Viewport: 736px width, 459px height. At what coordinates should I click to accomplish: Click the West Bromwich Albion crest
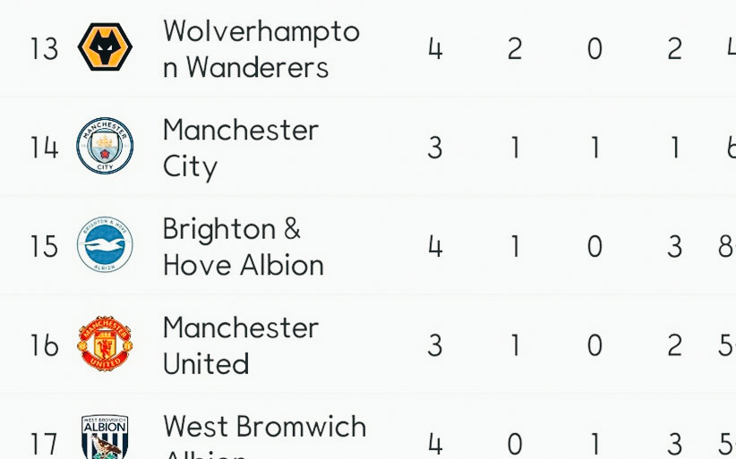tap(105, 438)
